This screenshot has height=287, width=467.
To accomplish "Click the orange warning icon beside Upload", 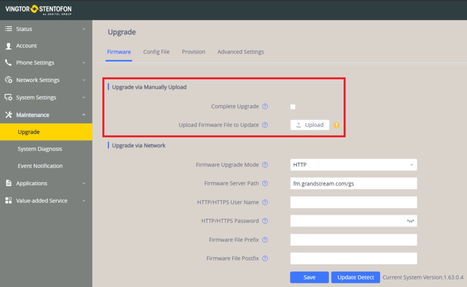I will click(x=337, y=125).
